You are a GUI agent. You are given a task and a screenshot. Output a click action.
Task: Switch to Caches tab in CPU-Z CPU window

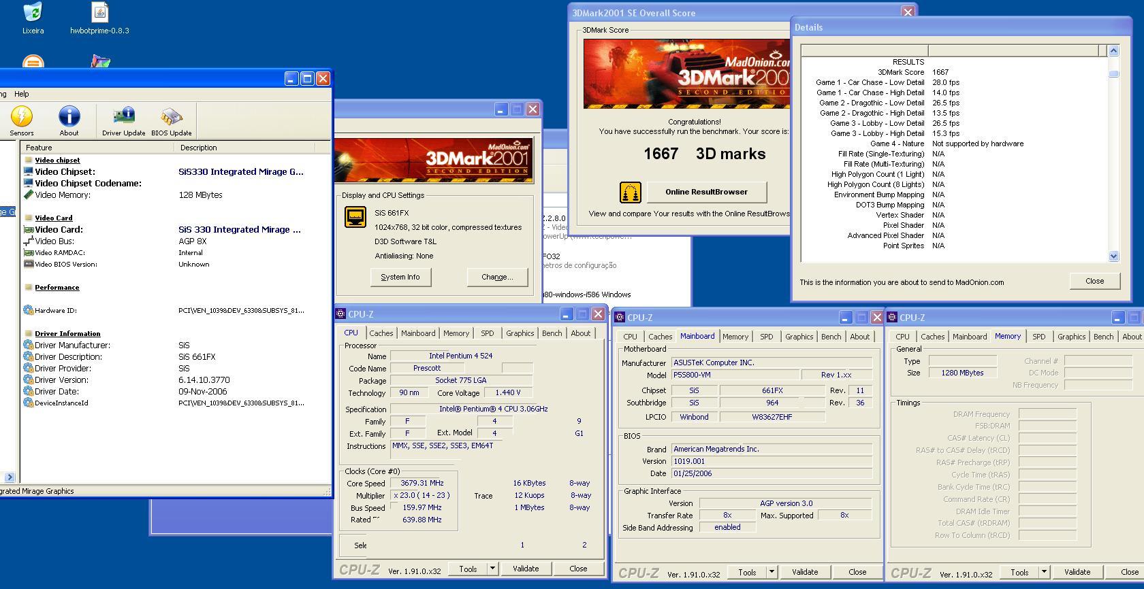tap(381, 333)
